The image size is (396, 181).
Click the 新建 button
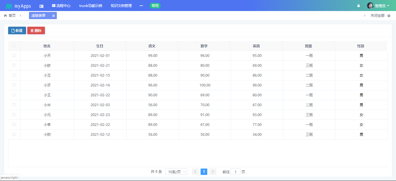[x=17, y=30]
